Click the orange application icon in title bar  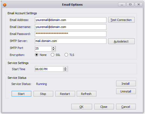(5, 5)
